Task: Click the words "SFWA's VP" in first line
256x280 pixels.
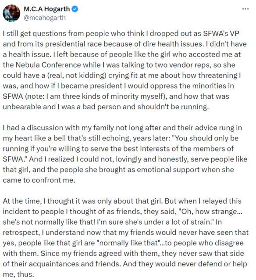Action: [x=221, y=33]
